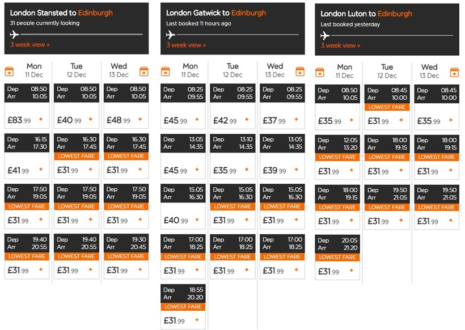Click previous-day calendar icon for Luton flights

click(320, 73)
